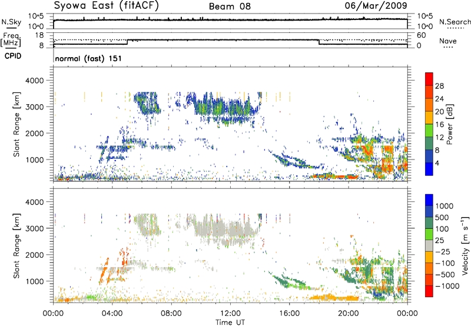Click the frequency step line at 05:00
Image resolution: width=471 pixels, height=326 pixels.
click(127, 42)
